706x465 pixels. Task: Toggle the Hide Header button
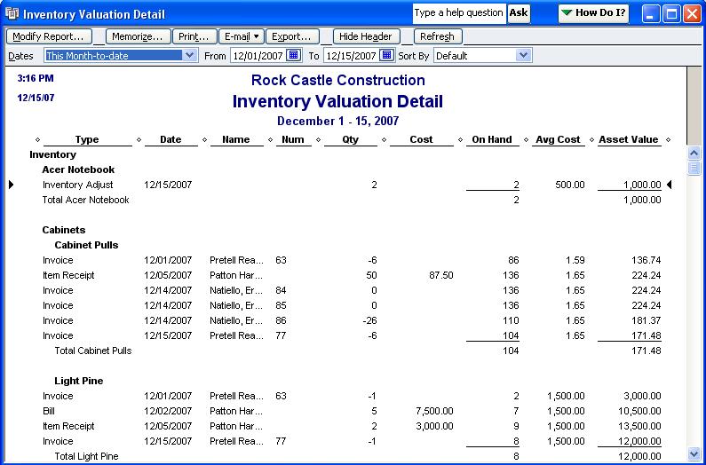[367, 36]
